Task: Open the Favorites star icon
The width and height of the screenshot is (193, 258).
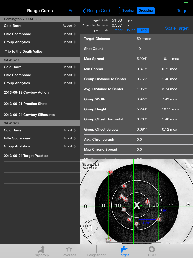Action: pyautogui.click(x=69, y=249)
